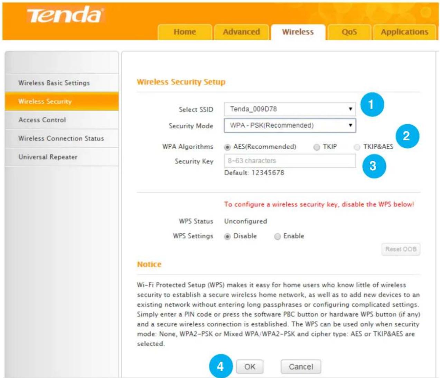Select the Wireless tab
This screenshot has height=378, width=440.
pos(298,32)
